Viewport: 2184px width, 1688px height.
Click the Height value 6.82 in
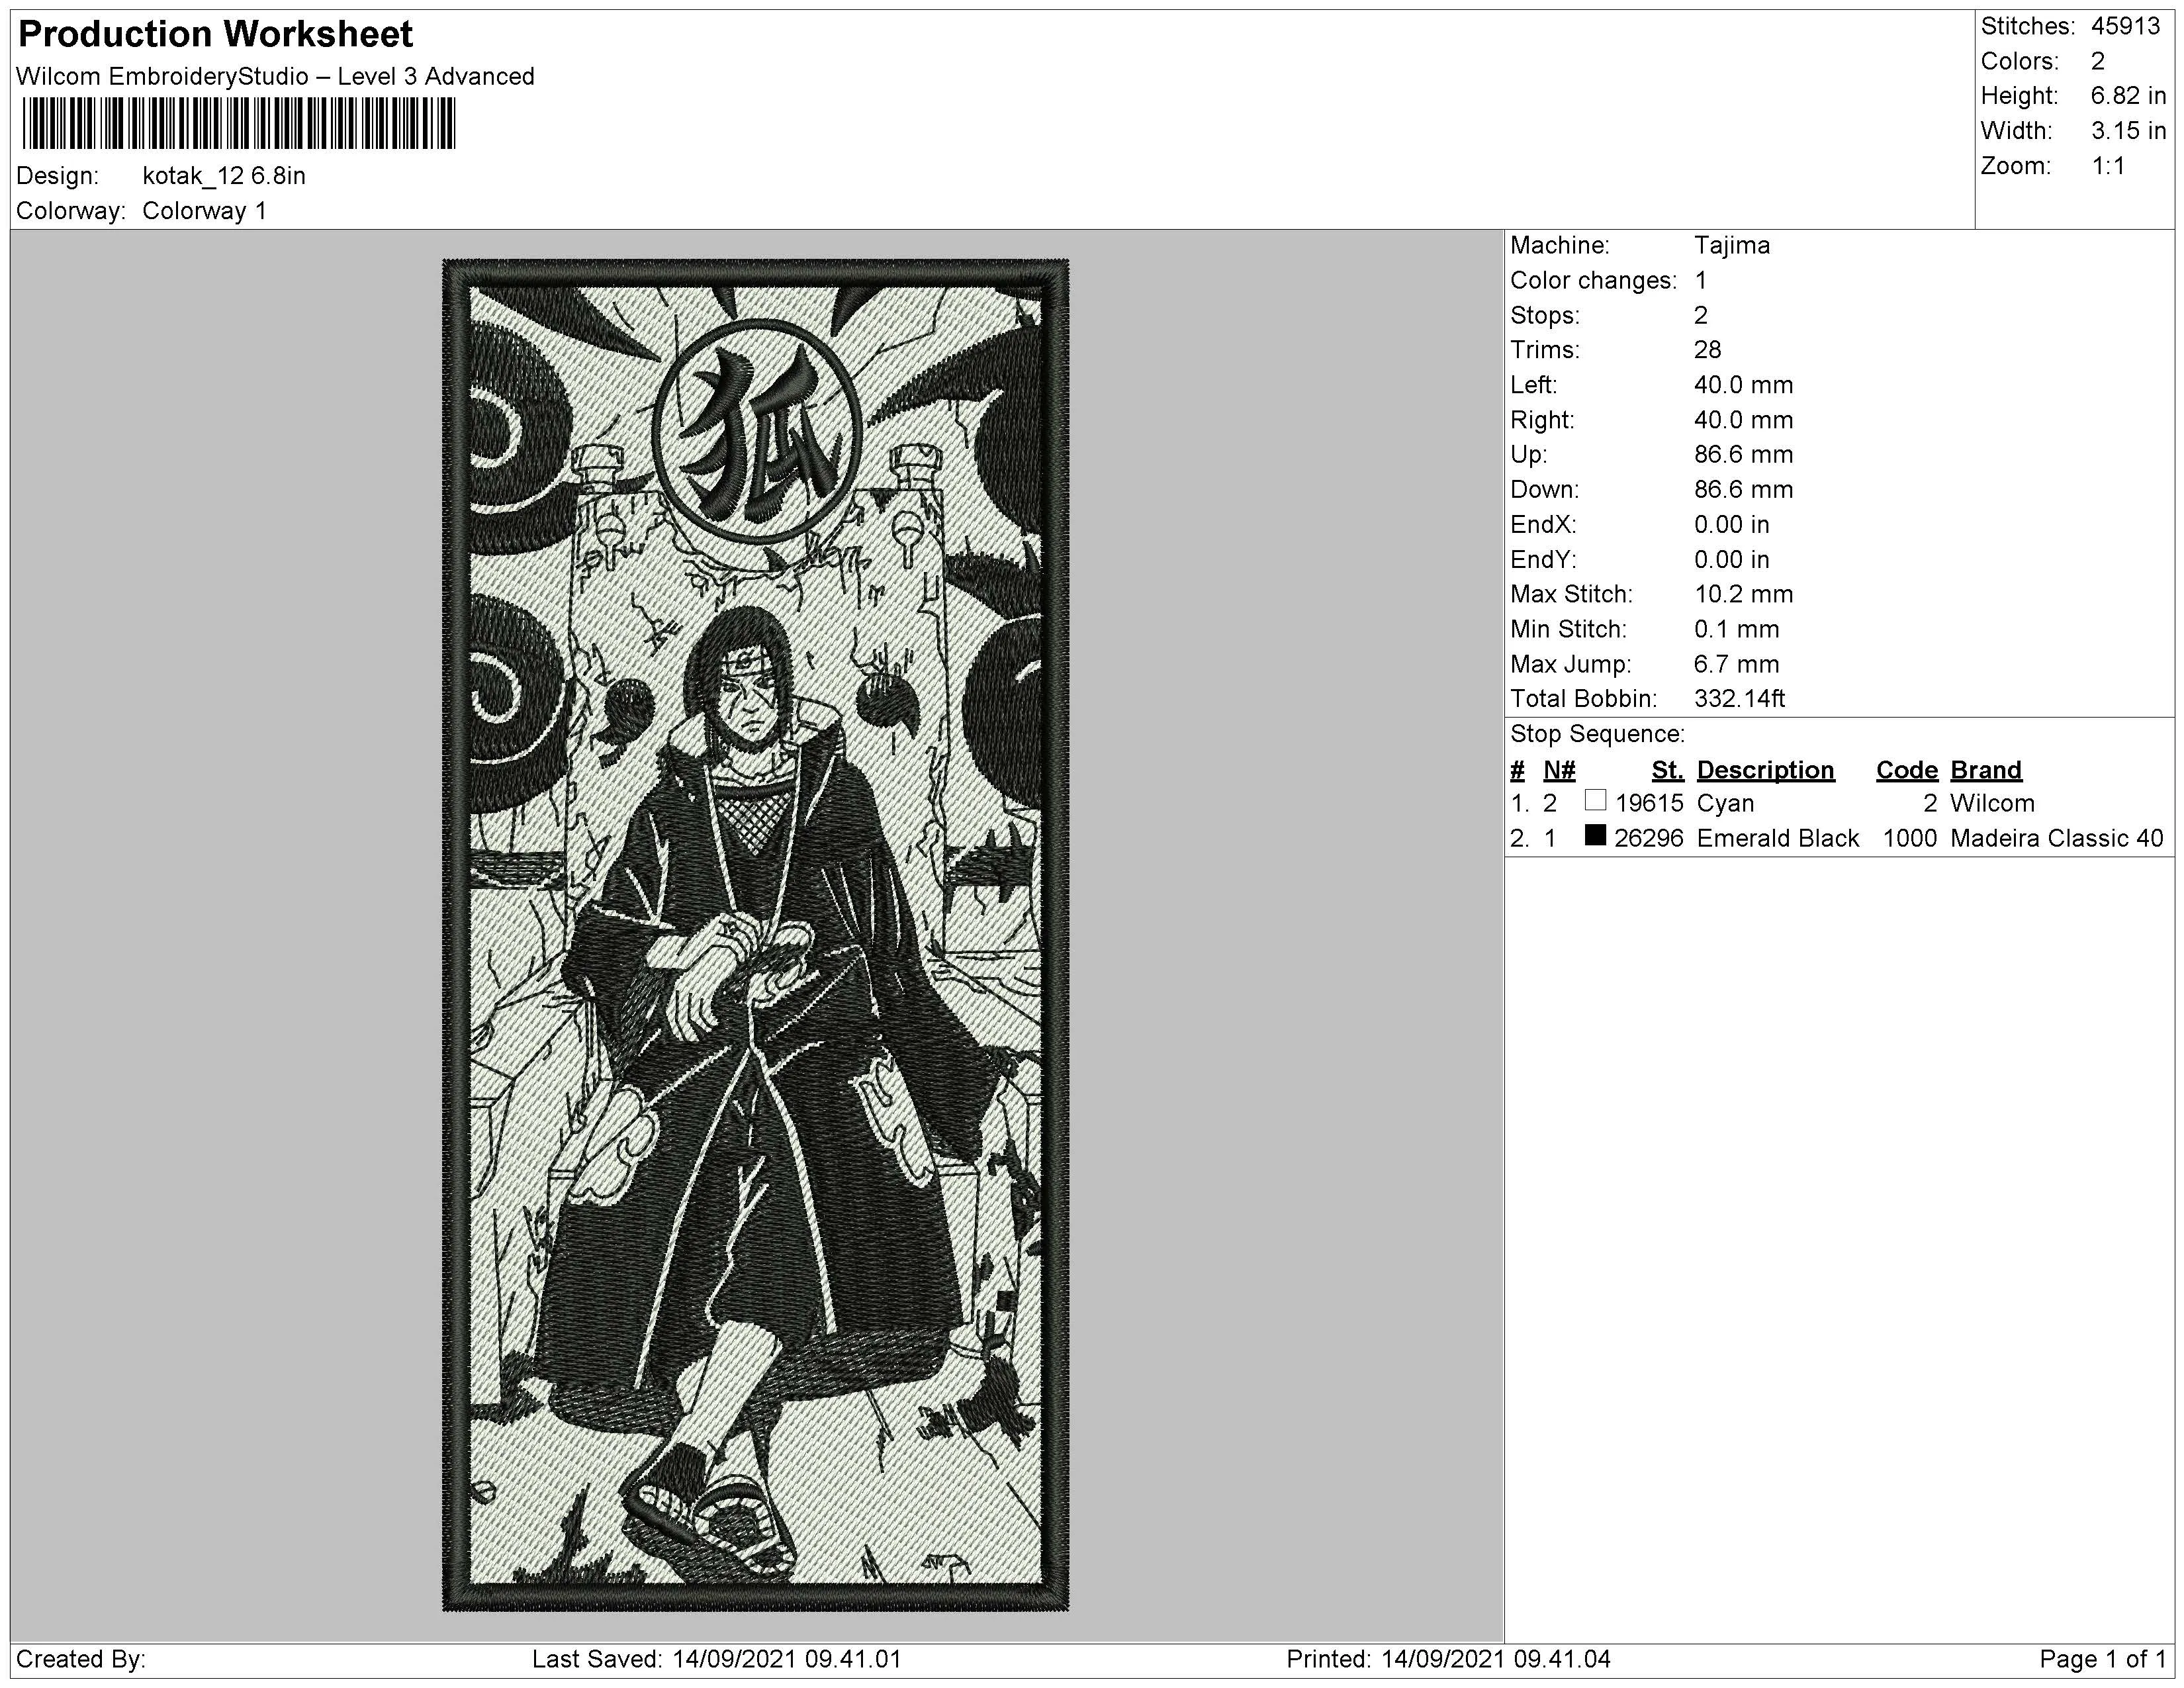pyautogui.click(x=2128, y=97)
